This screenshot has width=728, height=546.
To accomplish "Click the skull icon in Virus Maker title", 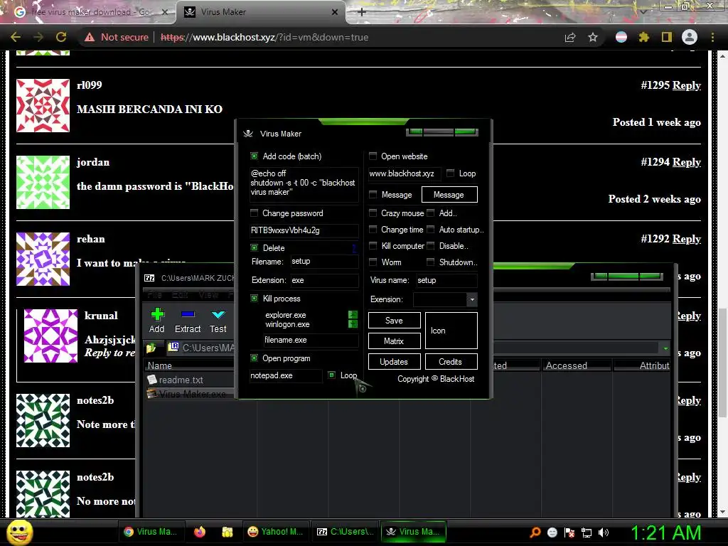I will [x=248, y=134].
